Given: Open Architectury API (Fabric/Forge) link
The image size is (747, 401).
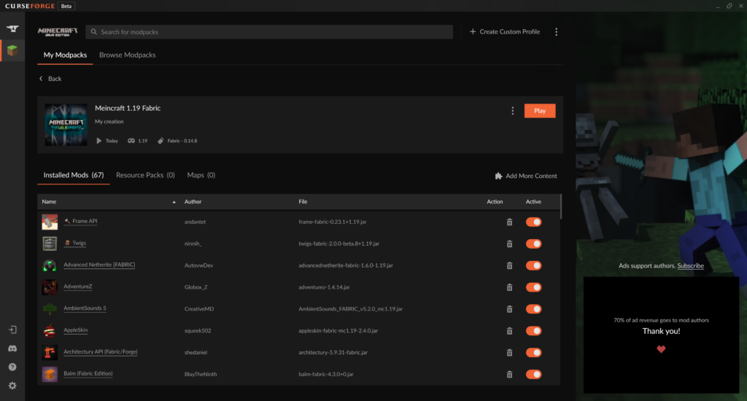Looking at the screenshot, I should click(101, 352).
